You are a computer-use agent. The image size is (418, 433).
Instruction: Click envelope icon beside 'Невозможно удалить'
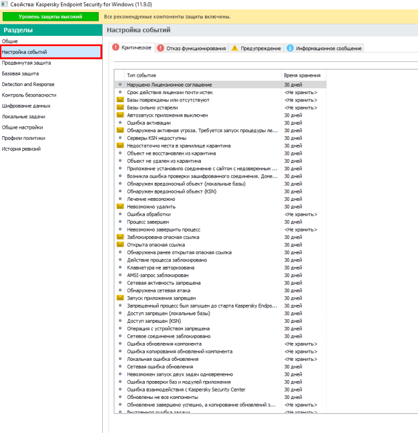pyautogui.click(x=120, y=206)
